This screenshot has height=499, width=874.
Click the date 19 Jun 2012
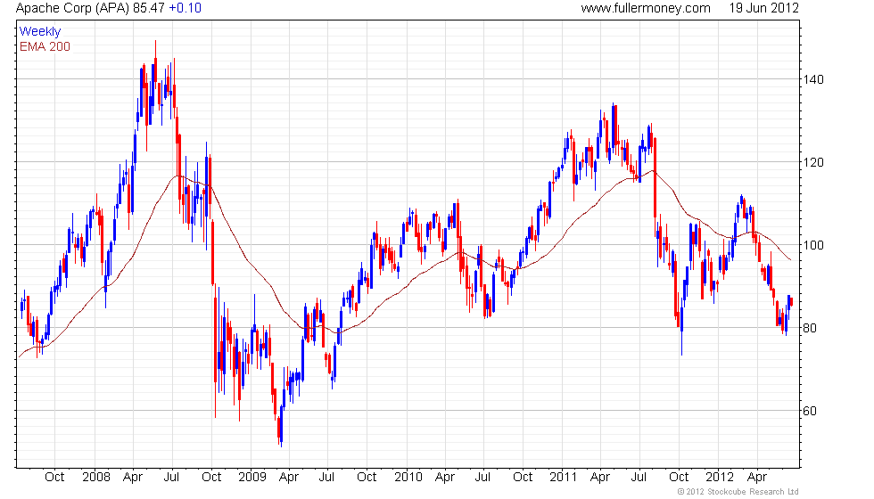763,8
